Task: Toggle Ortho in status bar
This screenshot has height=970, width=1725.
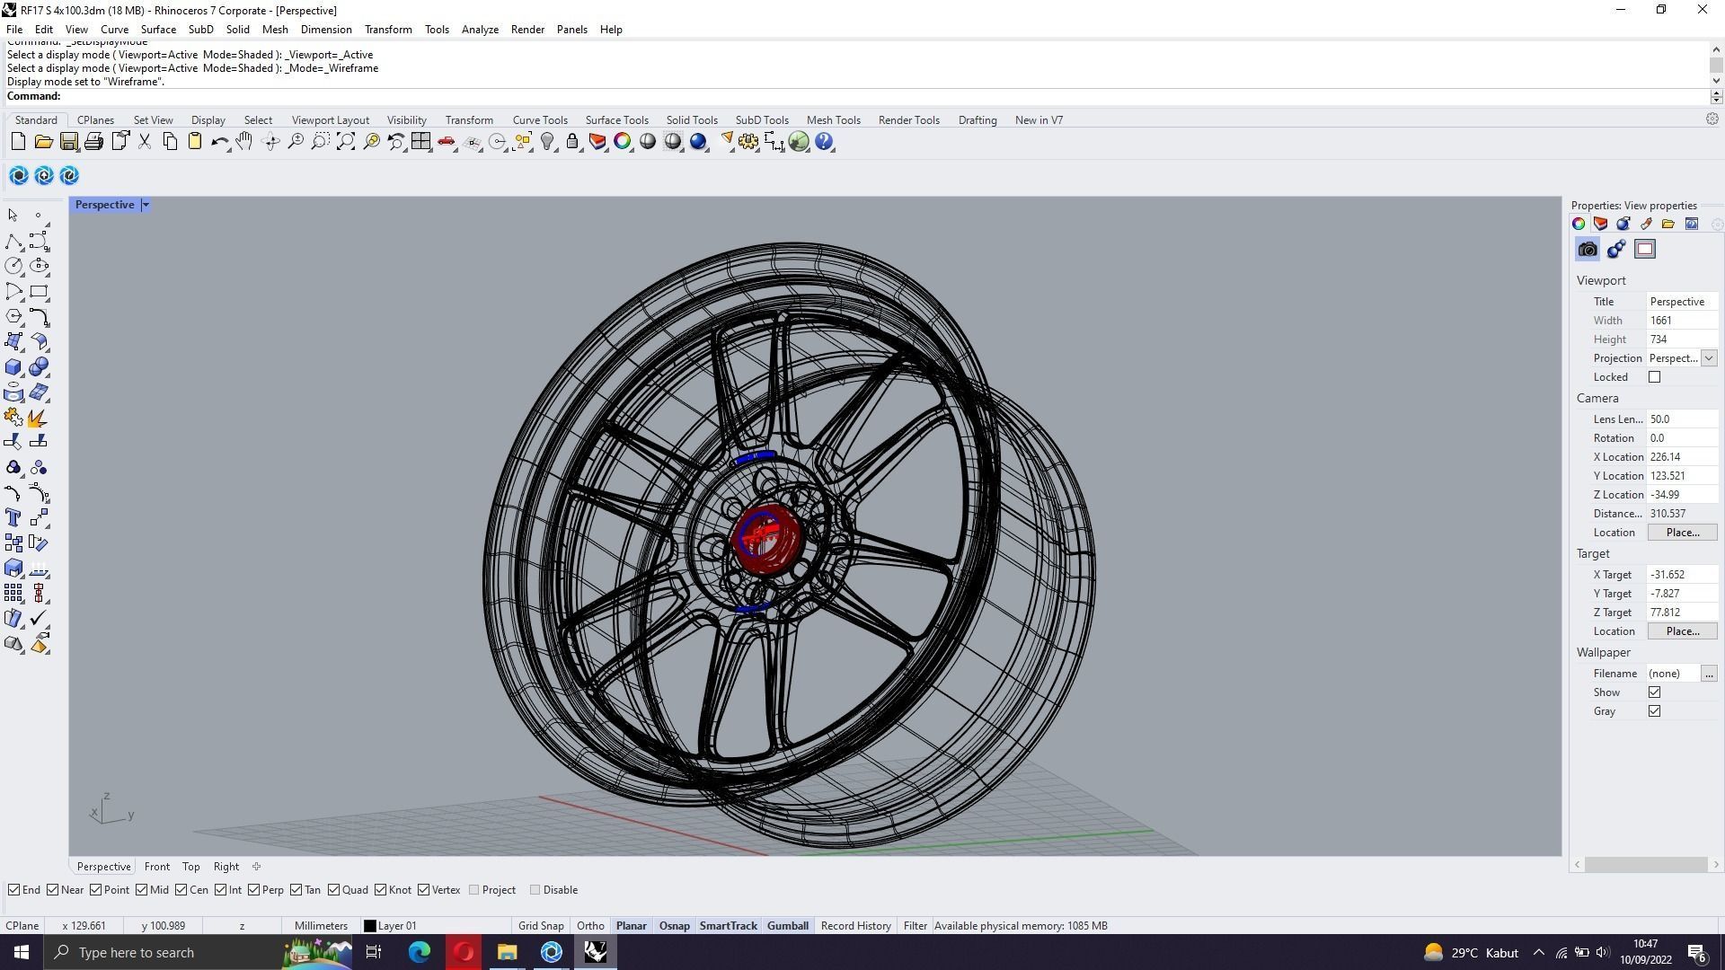Action: point(590,926)
